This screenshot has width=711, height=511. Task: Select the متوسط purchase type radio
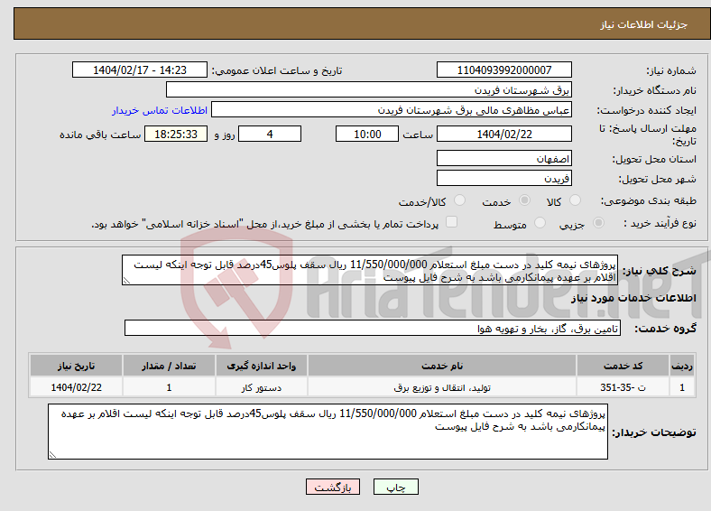coord(540,223)
